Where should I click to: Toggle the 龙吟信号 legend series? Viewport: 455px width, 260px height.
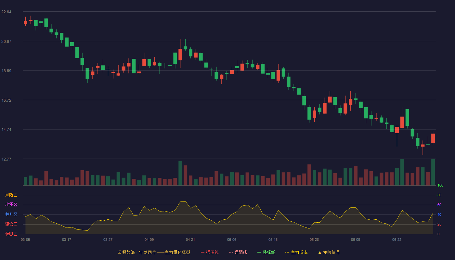click(329, 252)
